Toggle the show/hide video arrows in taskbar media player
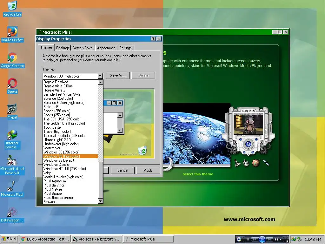 click(287, 237)
